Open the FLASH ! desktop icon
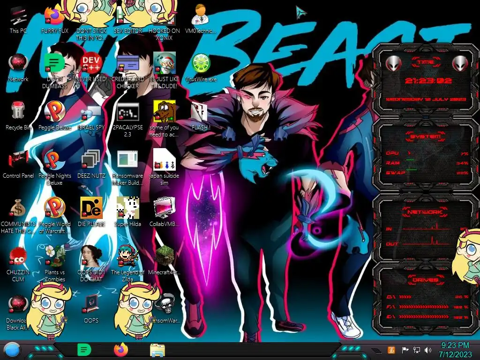Viewport: 480px width, 360px height. pos(199,112)
